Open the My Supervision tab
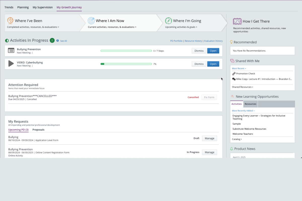The image size is (302, 201). coord(43,7)
